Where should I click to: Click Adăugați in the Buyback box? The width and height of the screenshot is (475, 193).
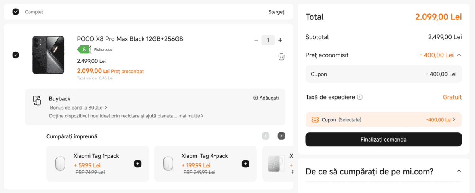click(266, 98)
